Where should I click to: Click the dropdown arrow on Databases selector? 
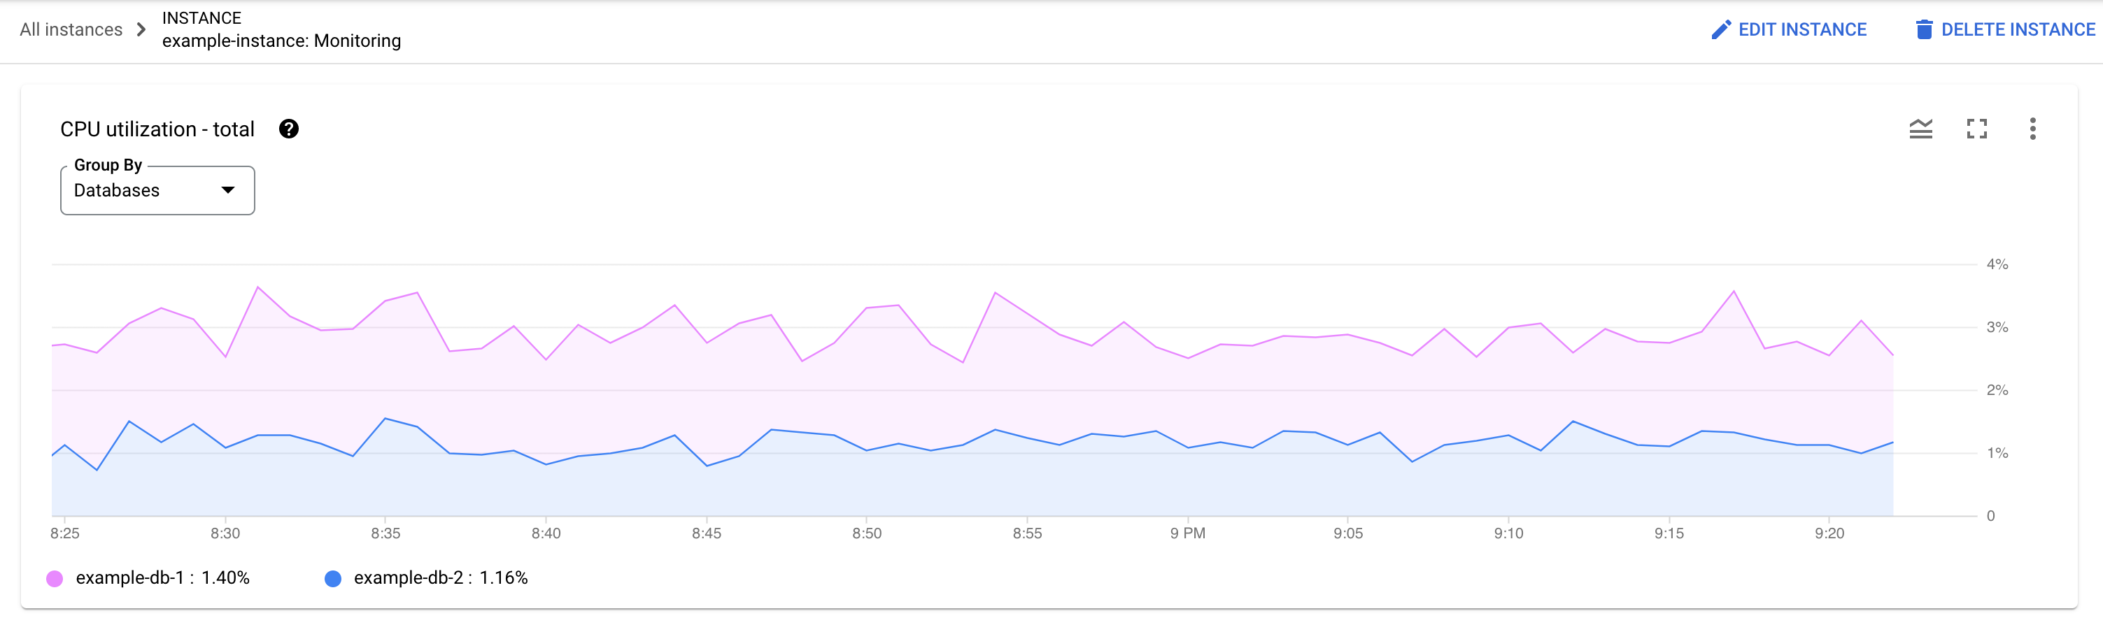pyautogui.click(x=228, y=190)
